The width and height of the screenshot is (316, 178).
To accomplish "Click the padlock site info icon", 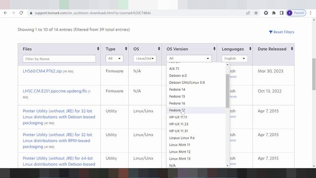I will pyautogui.click(x=31, y=13).
